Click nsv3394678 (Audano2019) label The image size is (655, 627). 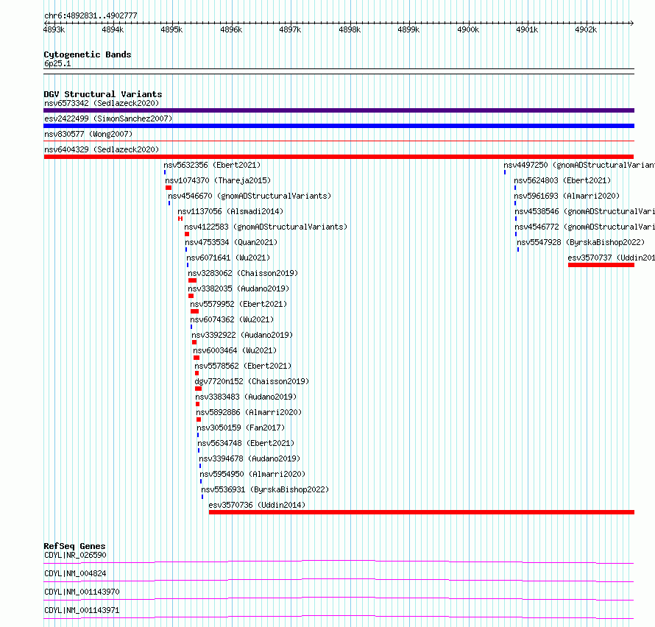point(249,458)
